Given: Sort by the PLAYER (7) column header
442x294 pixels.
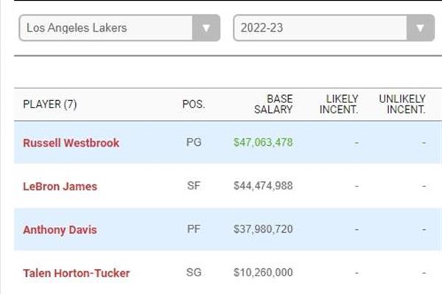Looking at the screenshot, I should click(x=50, y=105).
